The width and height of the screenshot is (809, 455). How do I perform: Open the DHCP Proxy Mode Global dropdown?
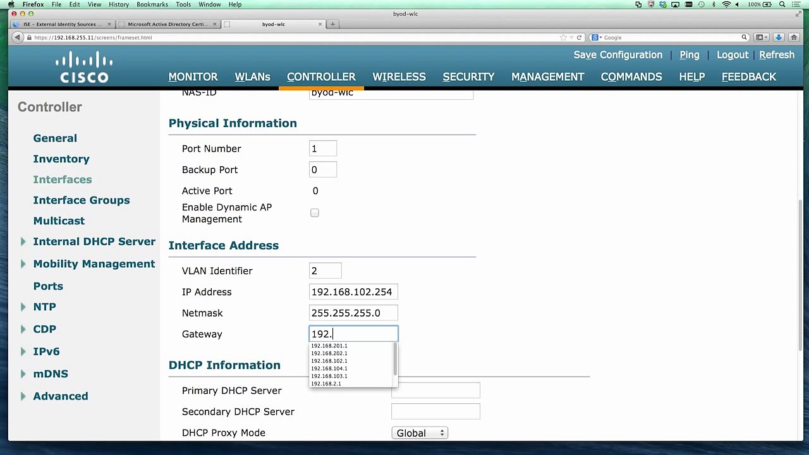pos(420,433)
